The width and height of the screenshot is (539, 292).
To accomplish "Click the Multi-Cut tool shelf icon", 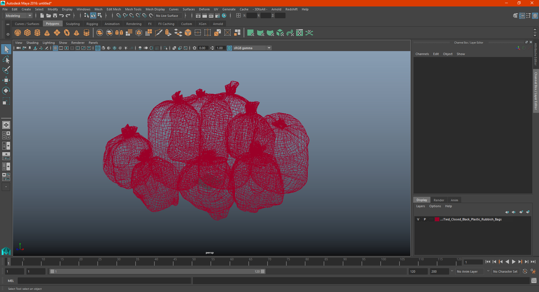I will (159, 33).
